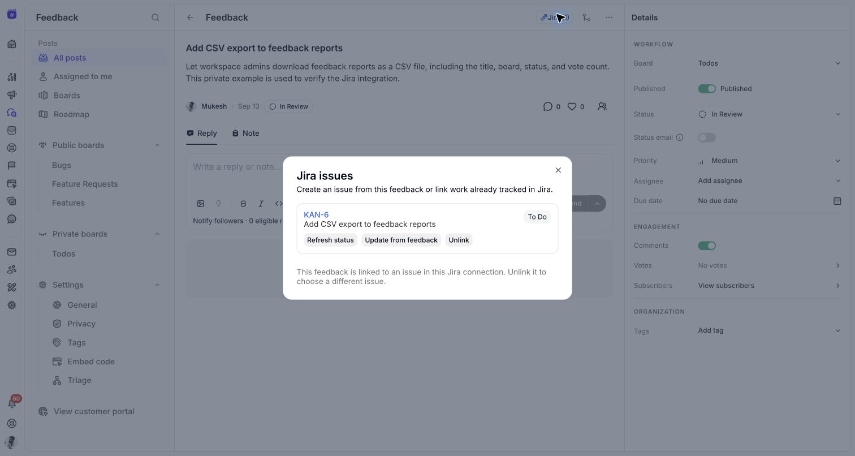
Task: Open the Status In Review dropdown
Action: pos(770,114)
